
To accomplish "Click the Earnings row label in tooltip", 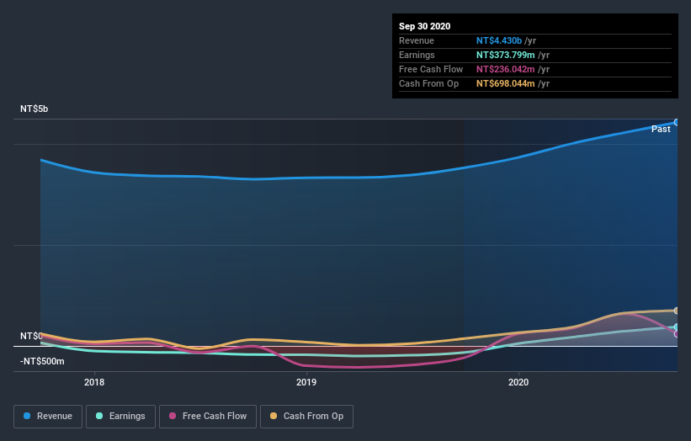I will tap(417, 55).
